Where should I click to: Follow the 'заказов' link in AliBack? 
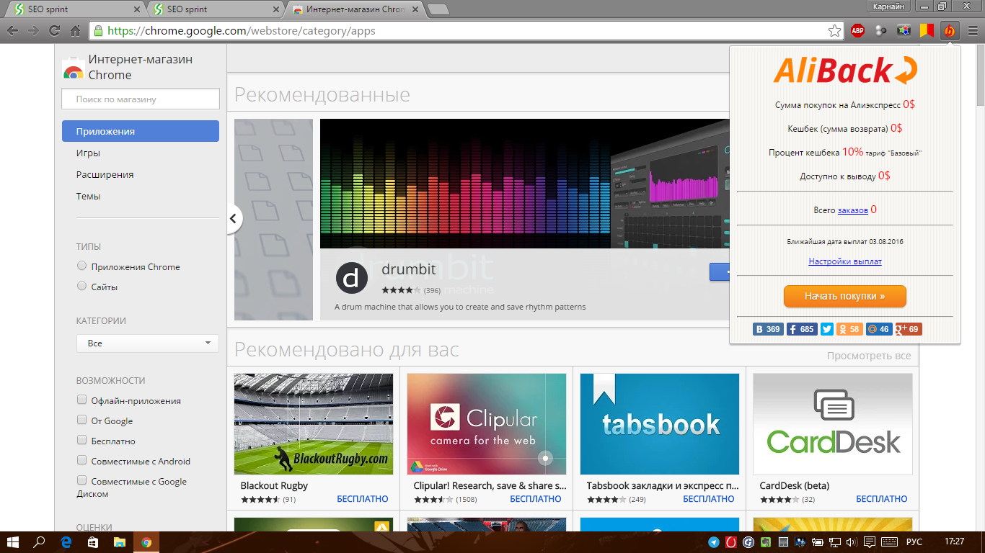853,210
